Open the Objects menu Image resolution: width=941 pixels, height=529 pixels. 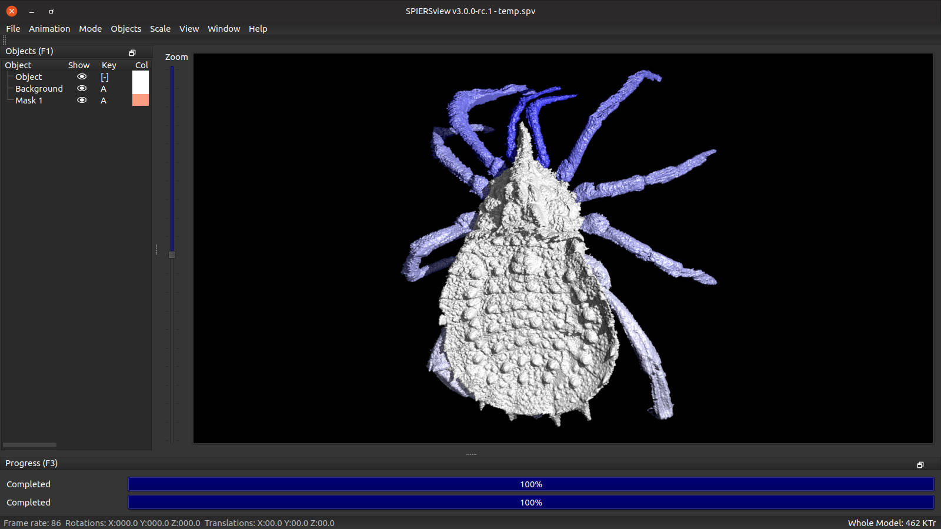pos(126,29)
